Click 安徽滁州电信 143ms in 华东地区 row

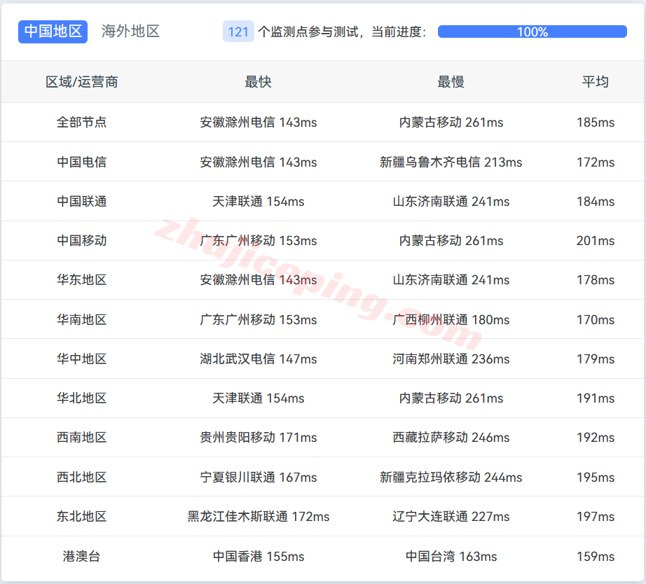259,280
